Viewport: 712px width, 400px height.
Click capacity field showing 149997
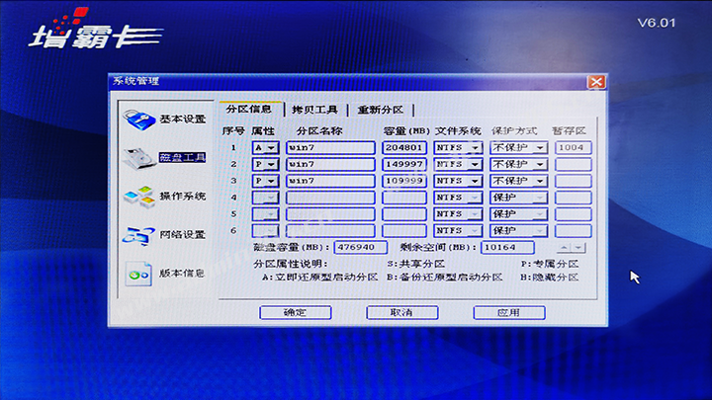tap(404, 164)
